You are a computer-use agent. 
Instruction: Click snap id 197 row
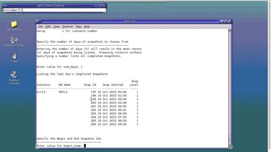(114, 92)
